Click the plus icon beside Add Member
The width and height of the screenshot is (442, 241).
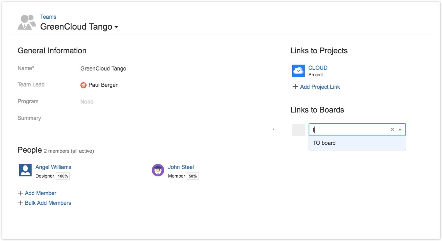[20, 193]
